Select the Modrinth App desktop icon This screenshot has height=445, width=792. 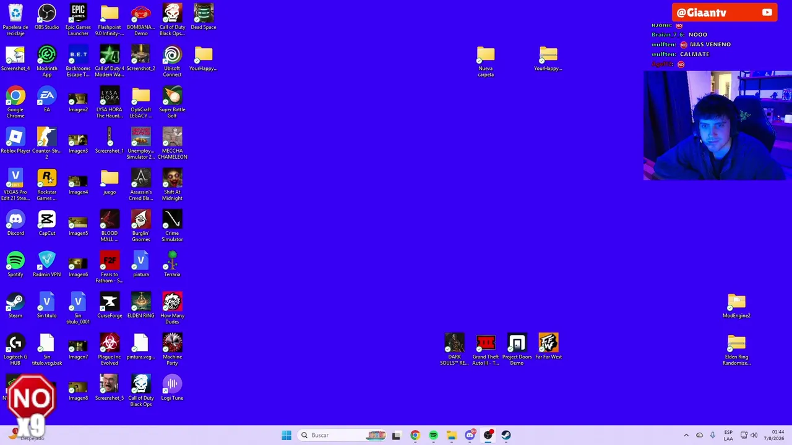[47, 61]
